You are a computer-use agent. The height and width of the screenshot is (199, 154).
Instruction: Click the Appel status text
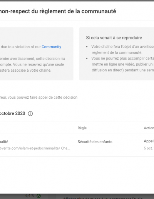tap(149, 141)
